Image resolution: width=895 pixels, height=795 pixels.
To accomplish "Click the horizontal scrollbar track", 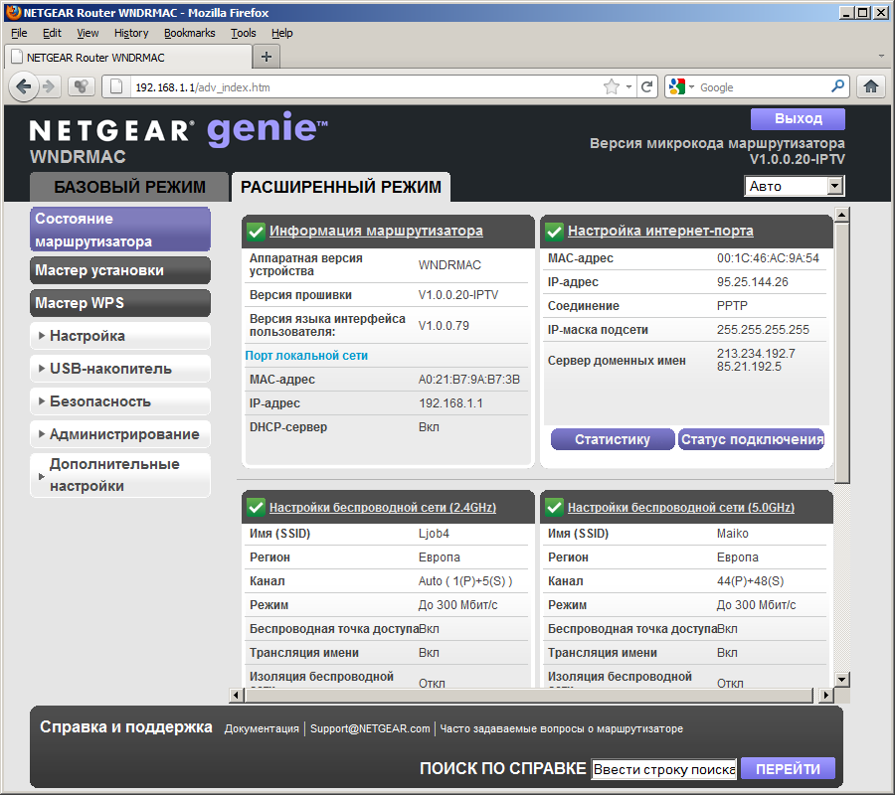I will (528, 695).
